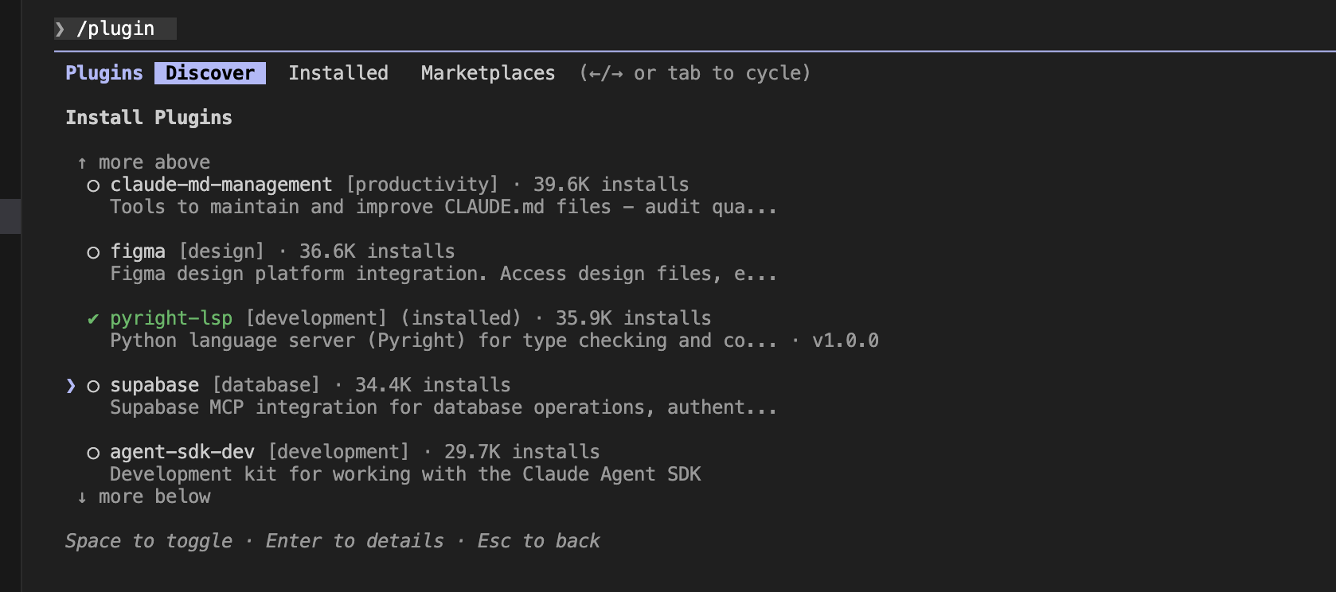Open the claude-md-management plugin entry
Image resolution: width=1336 pixels, height=592 pixels.
coord(221,185)
